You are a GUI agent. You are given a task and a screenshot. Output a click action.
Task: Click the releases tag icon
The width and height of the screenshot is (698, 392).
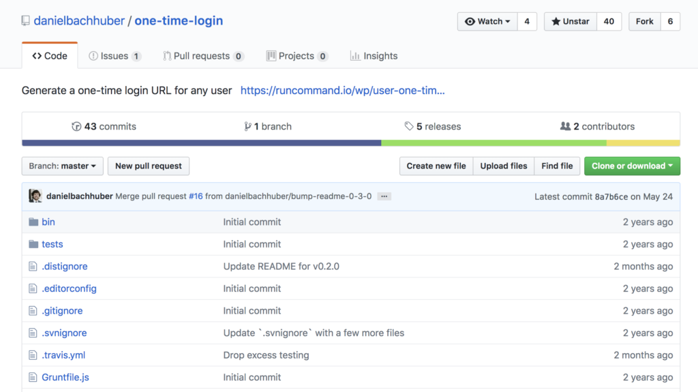click(409, 127)
